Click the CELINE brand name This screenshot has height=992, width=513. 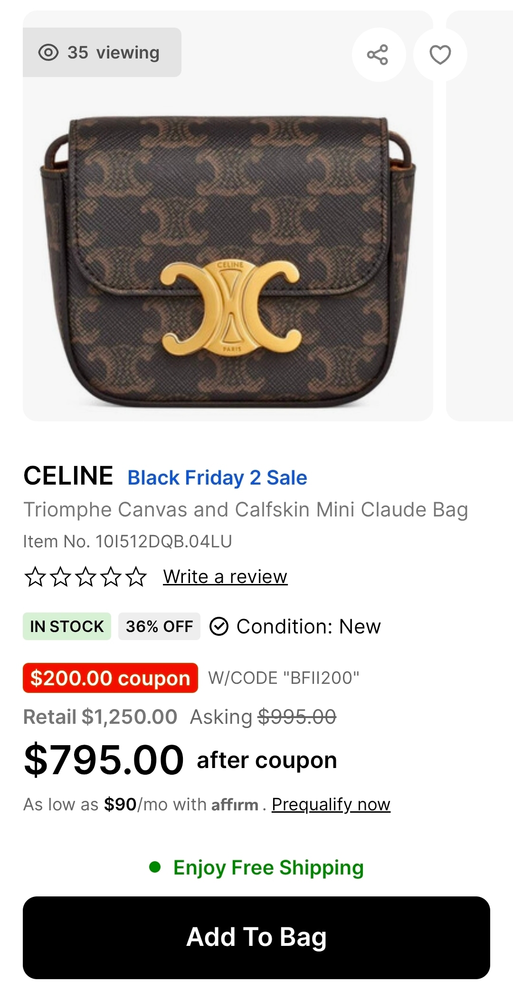click(x=68, y=476)
